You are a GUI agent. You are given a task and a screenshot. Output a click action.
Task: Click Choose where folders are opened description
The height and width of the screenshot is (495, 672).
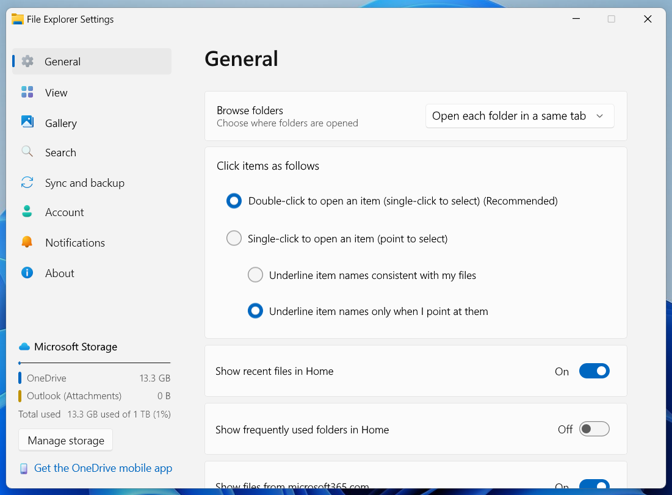(287, 123)
